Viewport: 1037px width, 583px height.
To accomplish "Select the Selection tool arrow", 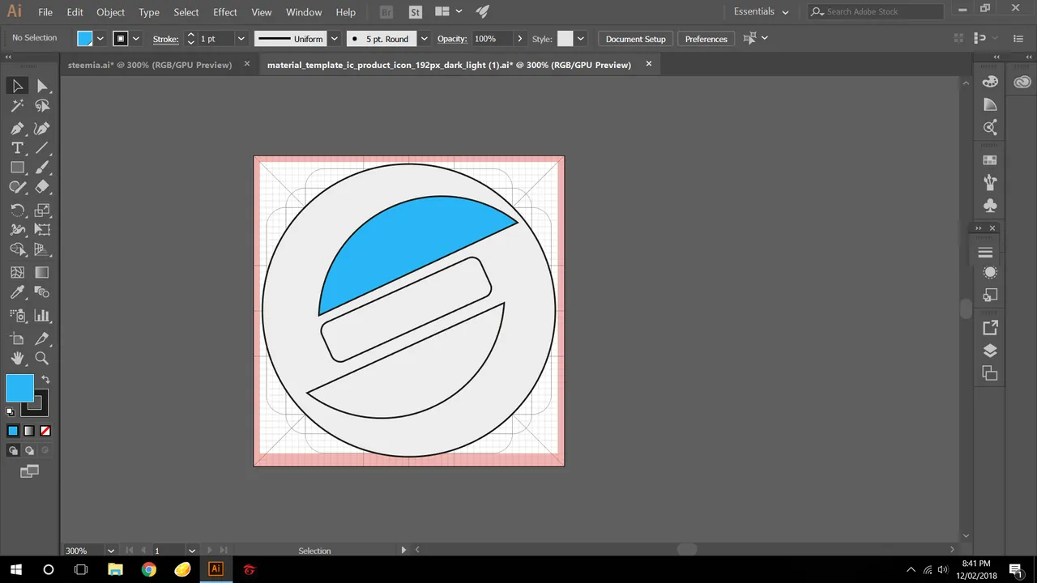I will (x=17, y=86).
